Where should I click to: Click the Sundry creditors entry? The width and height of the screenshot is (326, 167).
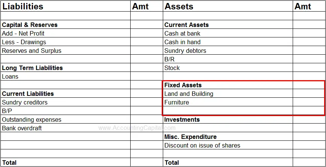coord(25,102)
